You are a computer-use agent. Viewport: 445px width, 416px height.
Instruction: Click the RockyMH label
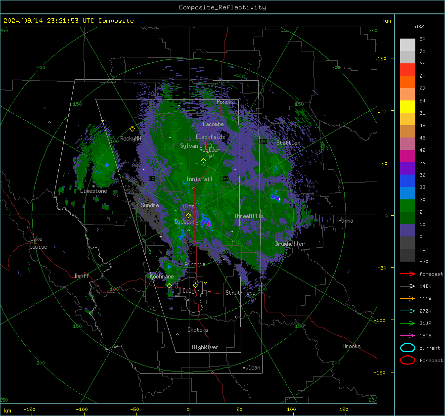pos(131,139)
